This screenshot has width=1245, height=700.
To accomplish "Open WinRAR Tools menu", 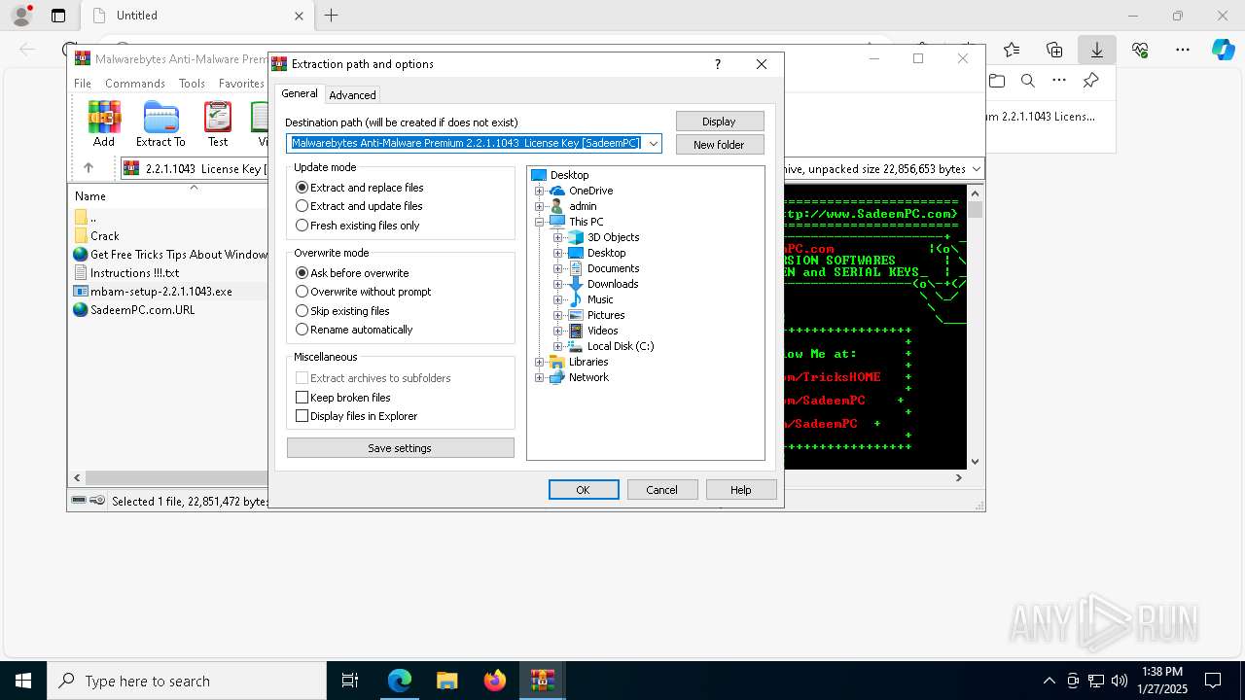I will [192, 84].
